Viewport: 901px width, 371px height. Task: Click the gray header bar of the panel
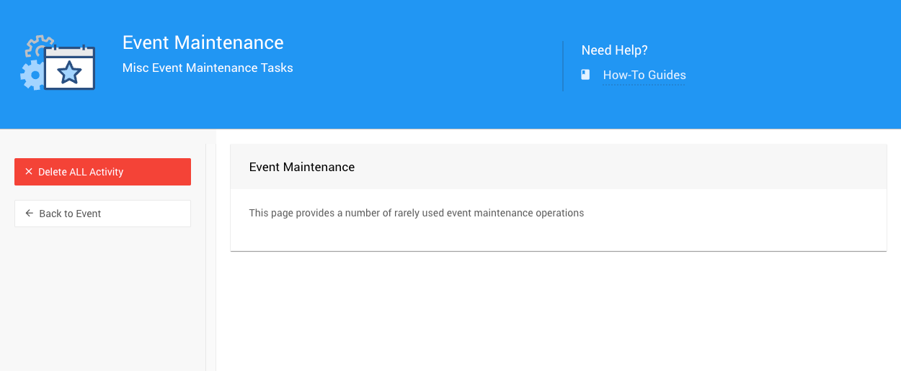pyautogui.click(x=613, y=167)
